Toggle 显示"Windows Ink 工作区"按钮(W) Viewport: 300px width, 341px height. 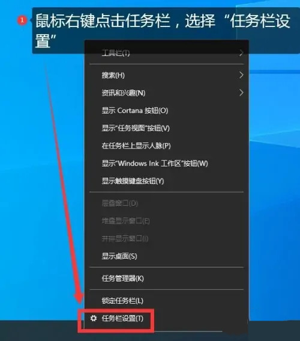click(x=166, y=164)
